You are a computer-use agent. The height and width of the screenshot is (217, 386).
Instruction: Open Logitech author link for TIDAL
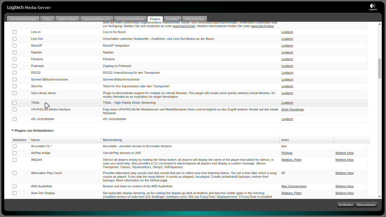(287, 103)
